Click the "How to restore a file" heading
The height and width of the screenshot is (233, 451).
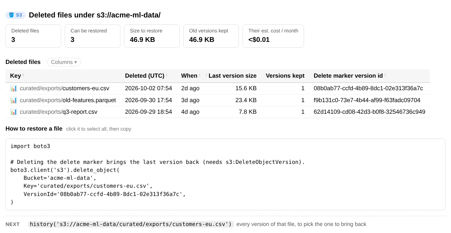pos(34,129)
